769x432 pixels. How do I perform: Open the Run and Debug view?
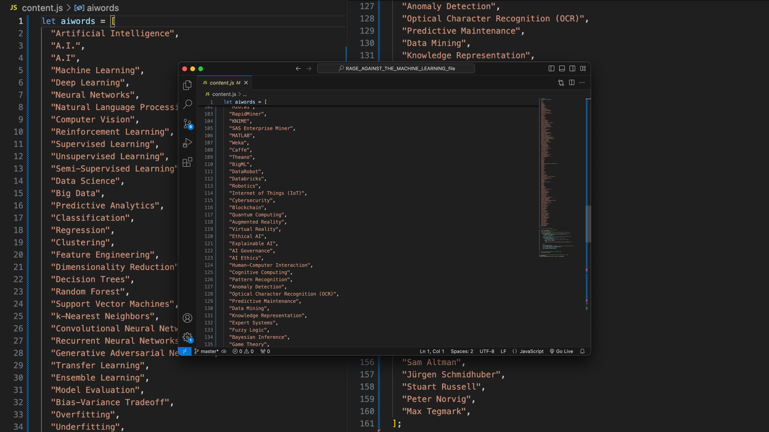[187, 143]
